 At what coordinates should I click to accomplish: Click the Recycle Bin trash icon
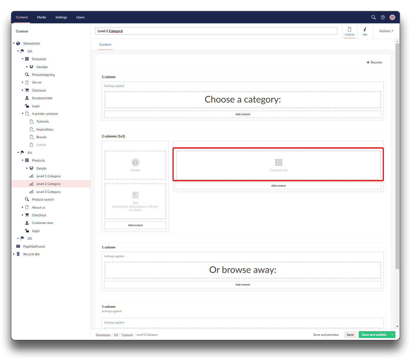point(18,254)
